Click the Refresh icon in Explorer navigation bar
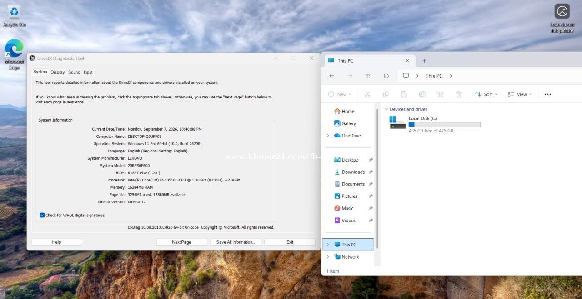 pyautogui.click(x=386, y=76)
